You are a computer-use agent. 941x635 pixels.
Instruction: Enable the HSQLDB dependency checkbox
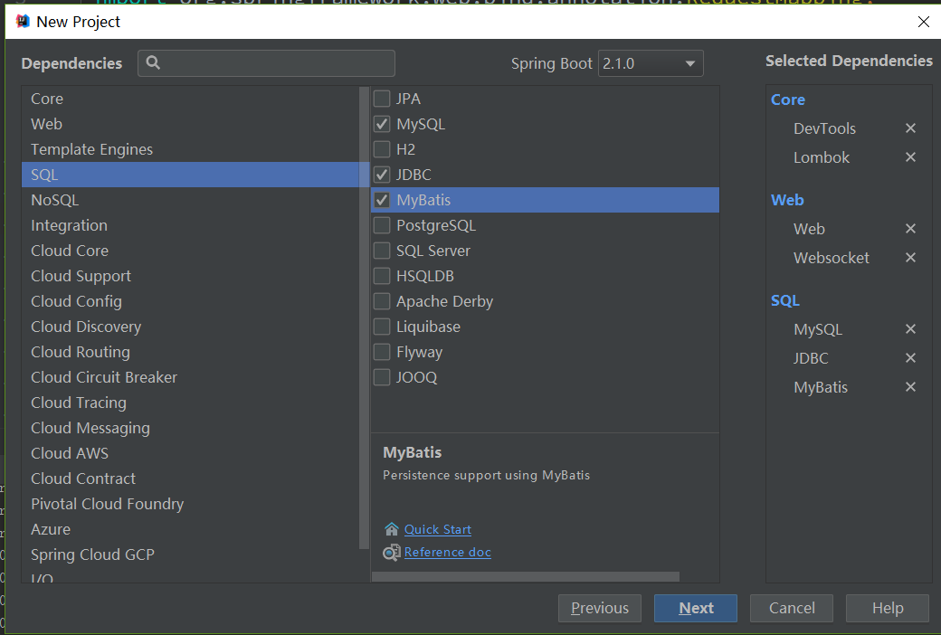pos(382,276)
